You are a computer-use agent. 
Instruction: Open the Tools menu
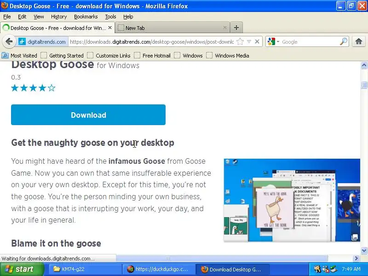pyautogui.click(x=110, y=17)
